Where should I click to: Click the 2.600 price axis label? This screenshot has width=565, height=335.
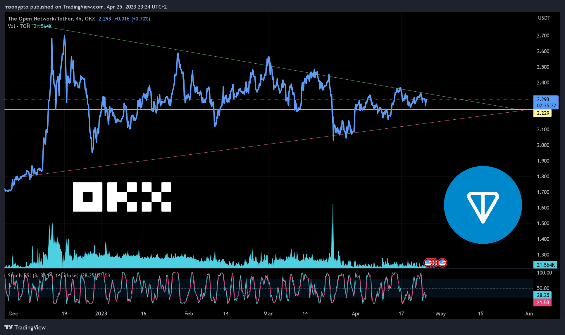tap(543, 51)
